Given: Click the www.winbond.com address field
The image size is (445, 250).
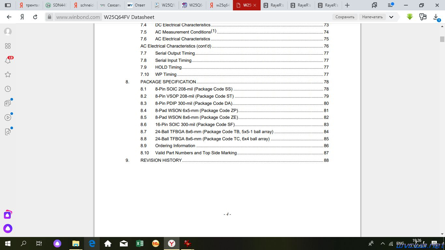Looking at the screenshot, I should (x=78, y=17).
